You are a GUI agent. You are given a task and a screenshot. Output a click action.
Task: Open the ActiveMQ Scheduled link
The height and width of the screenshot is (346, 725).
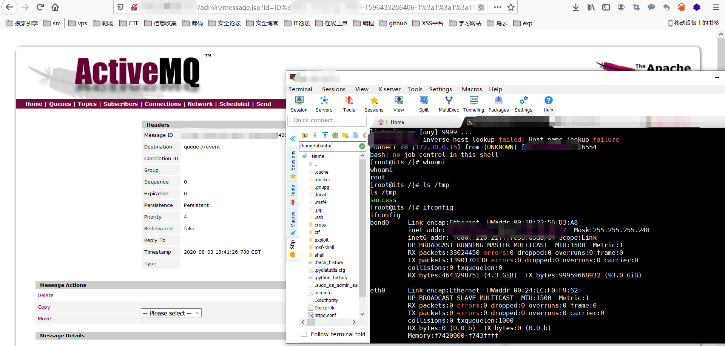pyautogui.click(x=234, y=104)
